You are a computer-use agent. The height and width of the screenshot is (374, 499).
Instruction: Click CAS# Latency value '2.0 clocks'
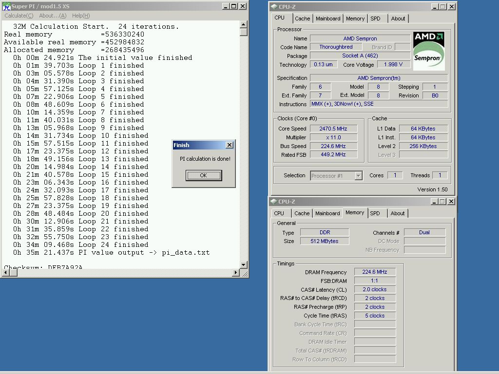coord(375,289)
